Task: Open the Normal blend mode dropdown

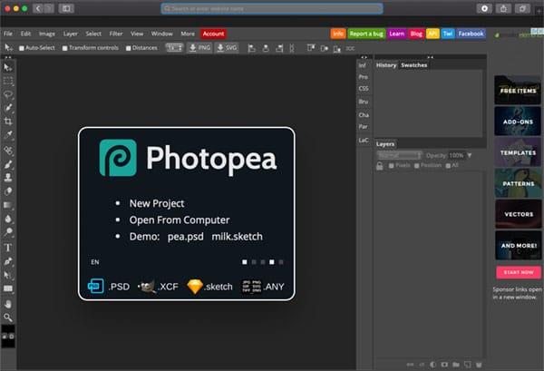Action: 399,155
